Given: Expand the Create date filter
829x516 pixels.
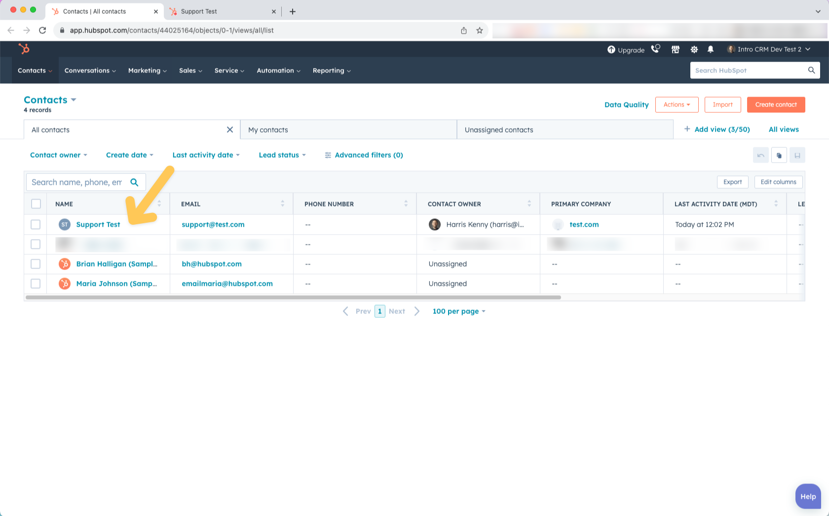Looking at the screenshot, I should (130, 155).
